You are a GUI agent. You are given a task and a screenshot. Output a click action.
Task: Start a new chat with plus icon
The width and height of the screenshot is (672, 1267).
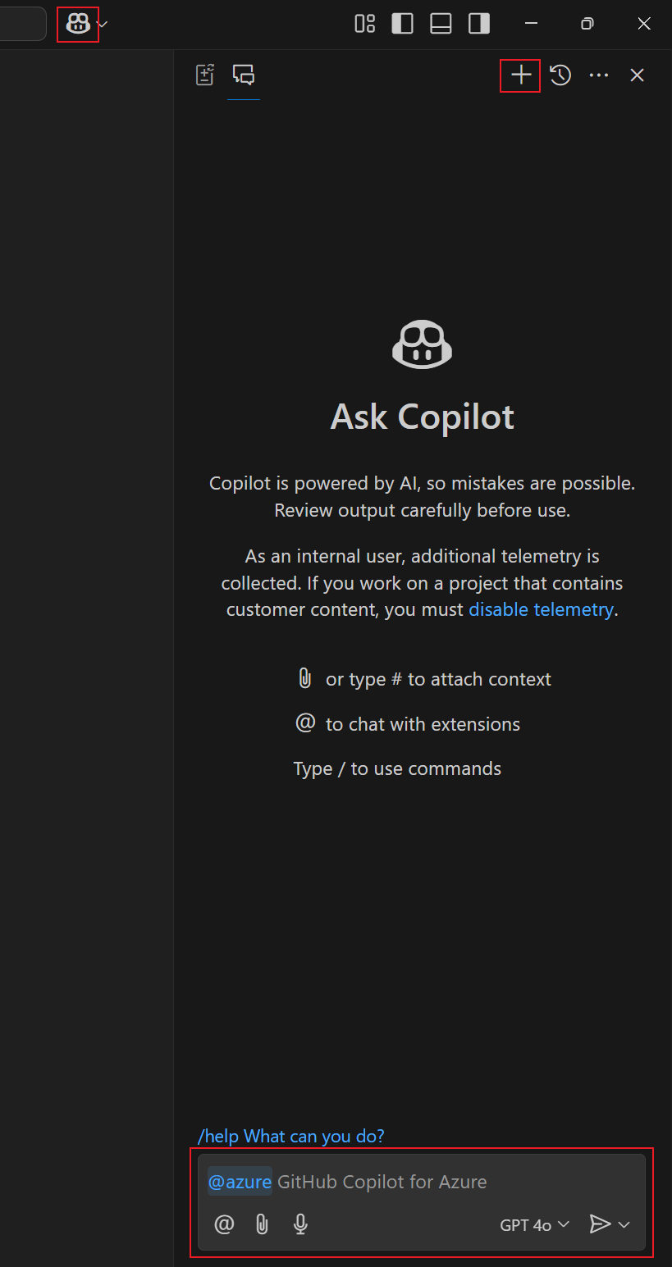click(x=521, y=75)
